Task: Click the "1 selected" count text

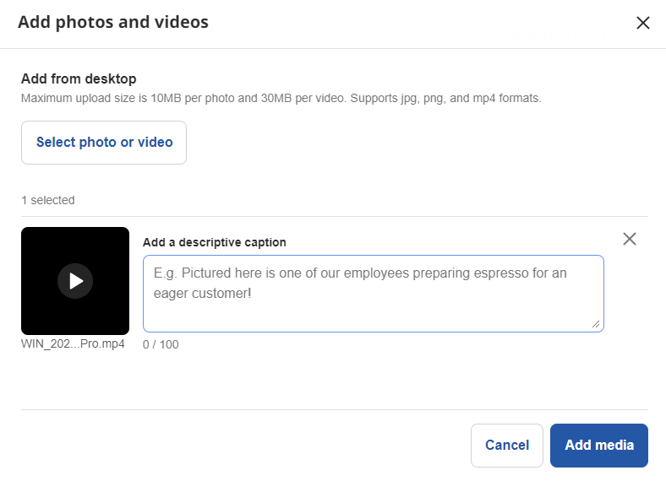Action: pyautogui.click(x=48, y=200)
